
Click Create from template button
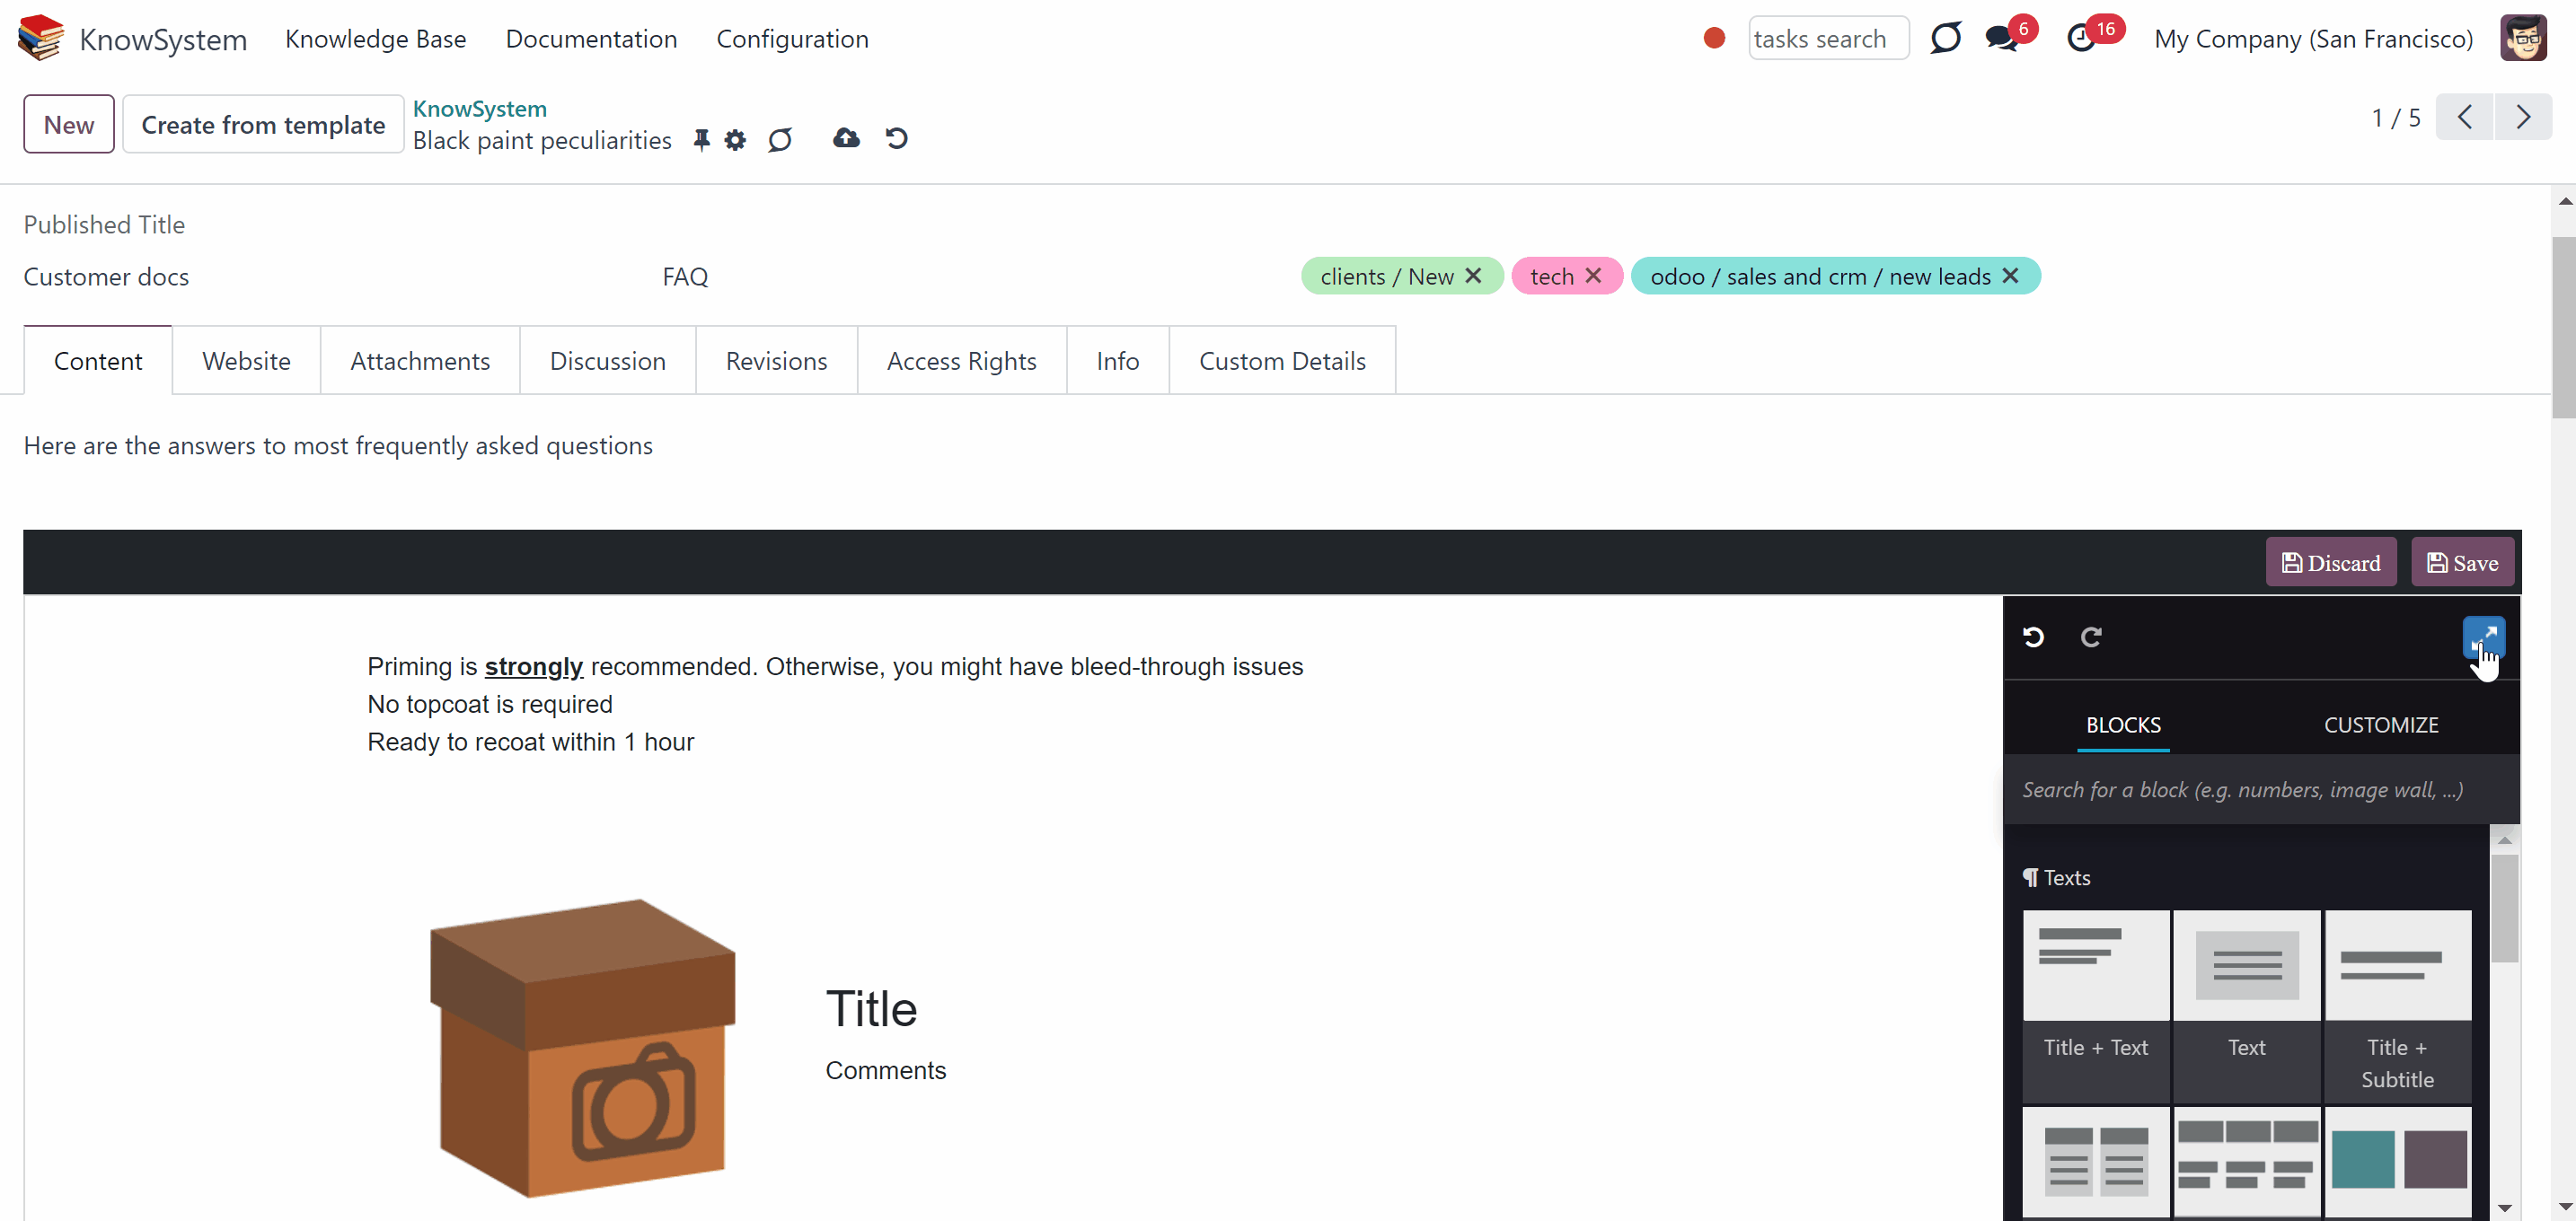263,124
